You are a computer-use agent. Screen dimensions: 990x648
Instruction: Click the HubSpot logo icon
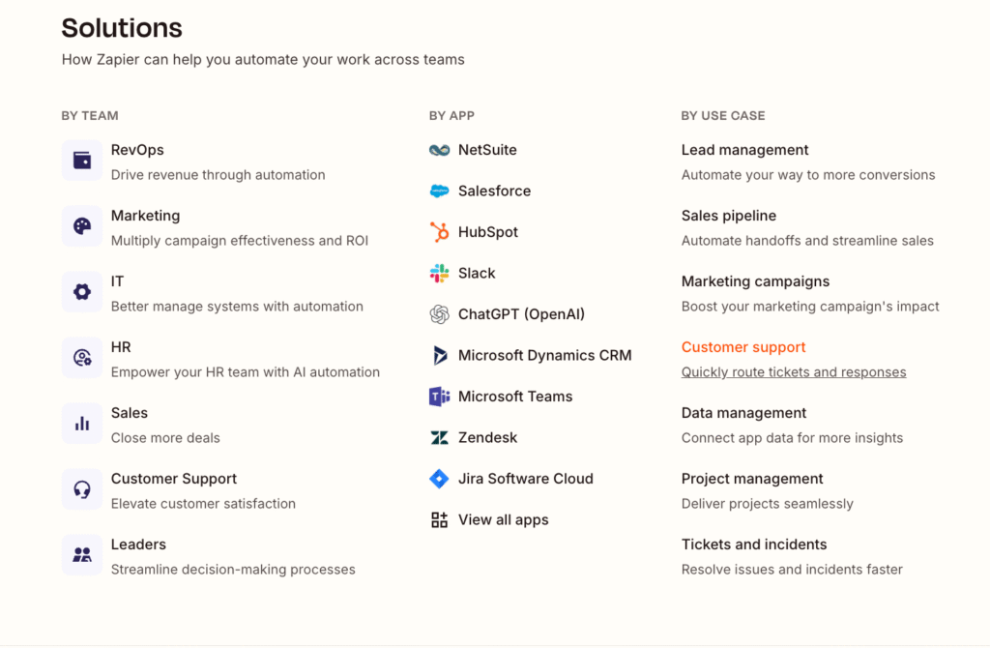(440, 232)
